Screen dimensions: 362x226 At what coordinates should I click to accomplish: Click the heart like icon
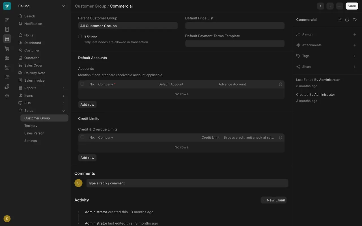pos(355,19)
